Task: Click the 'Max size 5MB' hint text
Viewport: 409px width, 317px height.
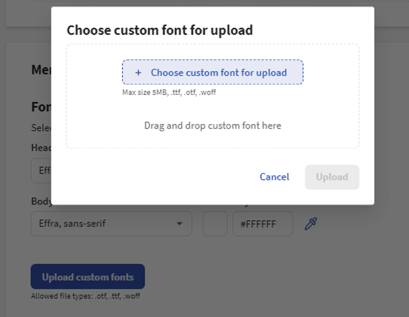Action: click(169, 93)
